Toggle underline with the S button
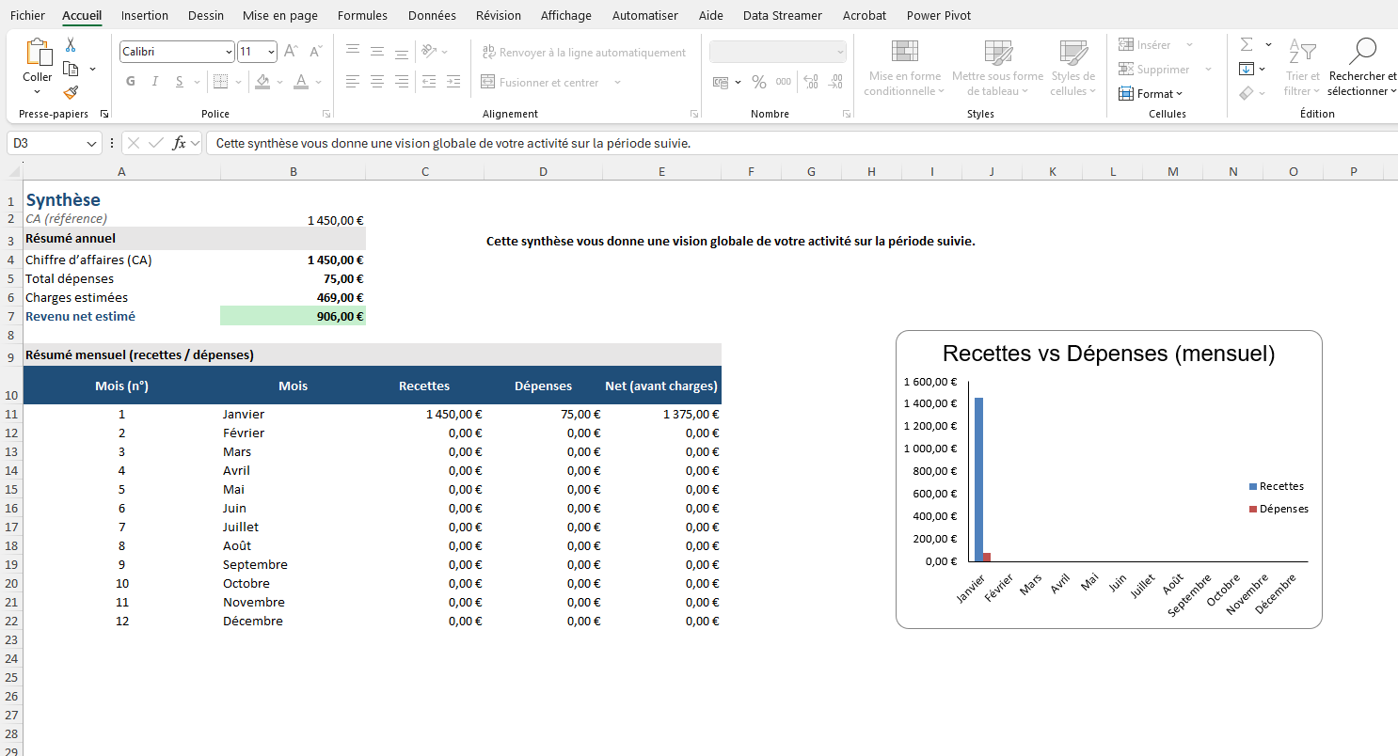 (x=180, y=82)
